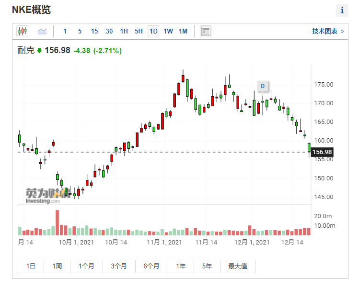The width and height of the screenshot is (359, 288).
Task: Select the 1D interval
Action: point(153,31)
